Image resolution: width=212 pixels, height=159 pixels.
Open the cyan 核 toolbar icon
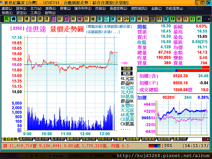coord(132,19)
